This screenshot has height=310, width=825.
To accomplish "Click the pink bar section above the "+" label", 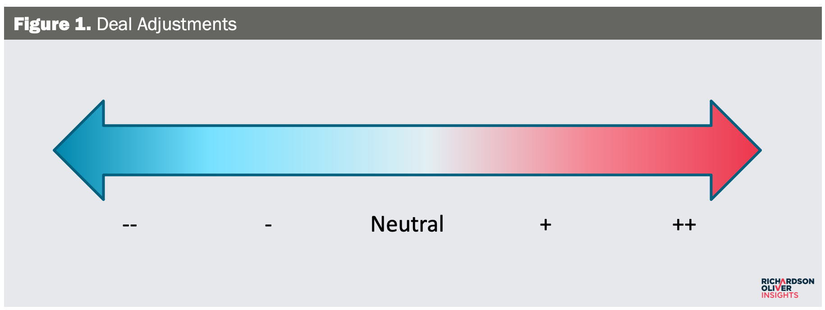I will tap(545, 150).
